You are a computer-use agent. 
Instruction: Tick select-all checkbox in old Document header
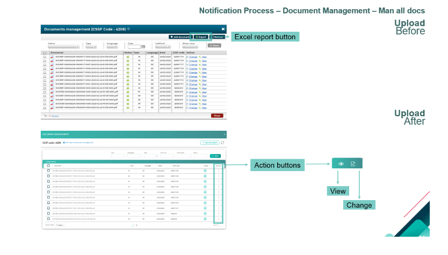pyautogui.click(x=45, y=53)
